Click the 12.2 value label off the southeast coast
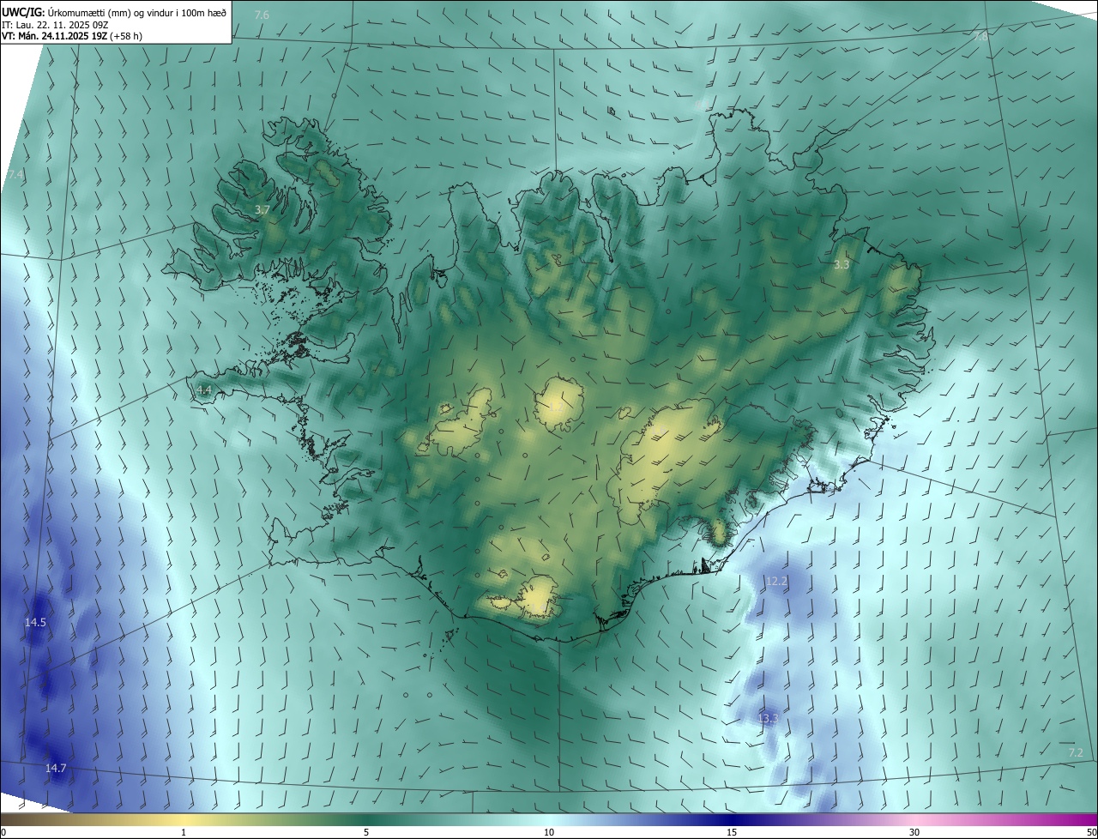Screen dimensions: 1098x839 click(776, 582)
